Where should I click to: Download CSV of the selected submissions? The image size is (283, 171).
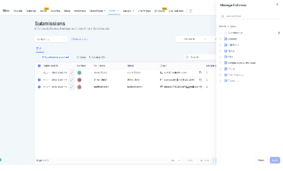point(97,57)
